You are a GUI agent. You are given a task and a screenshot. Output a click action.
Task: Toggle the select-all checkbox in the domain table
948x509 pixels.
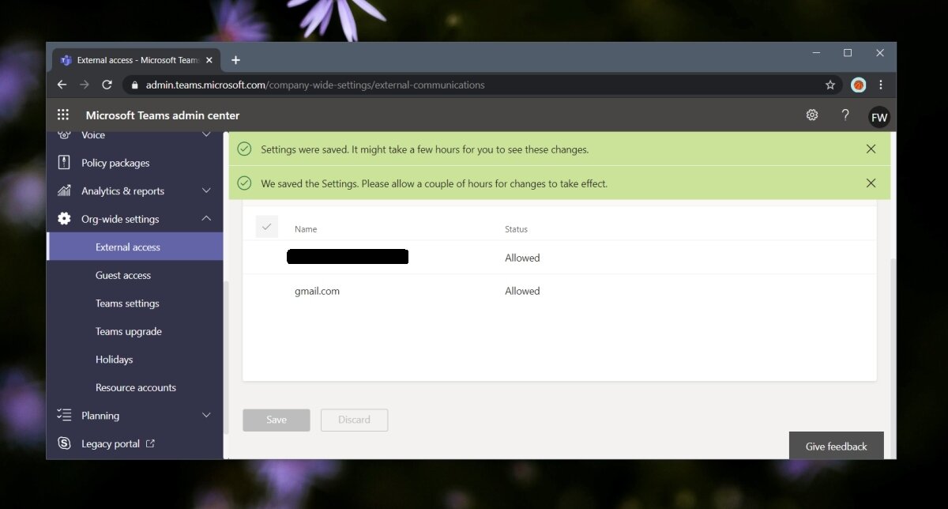266,226
